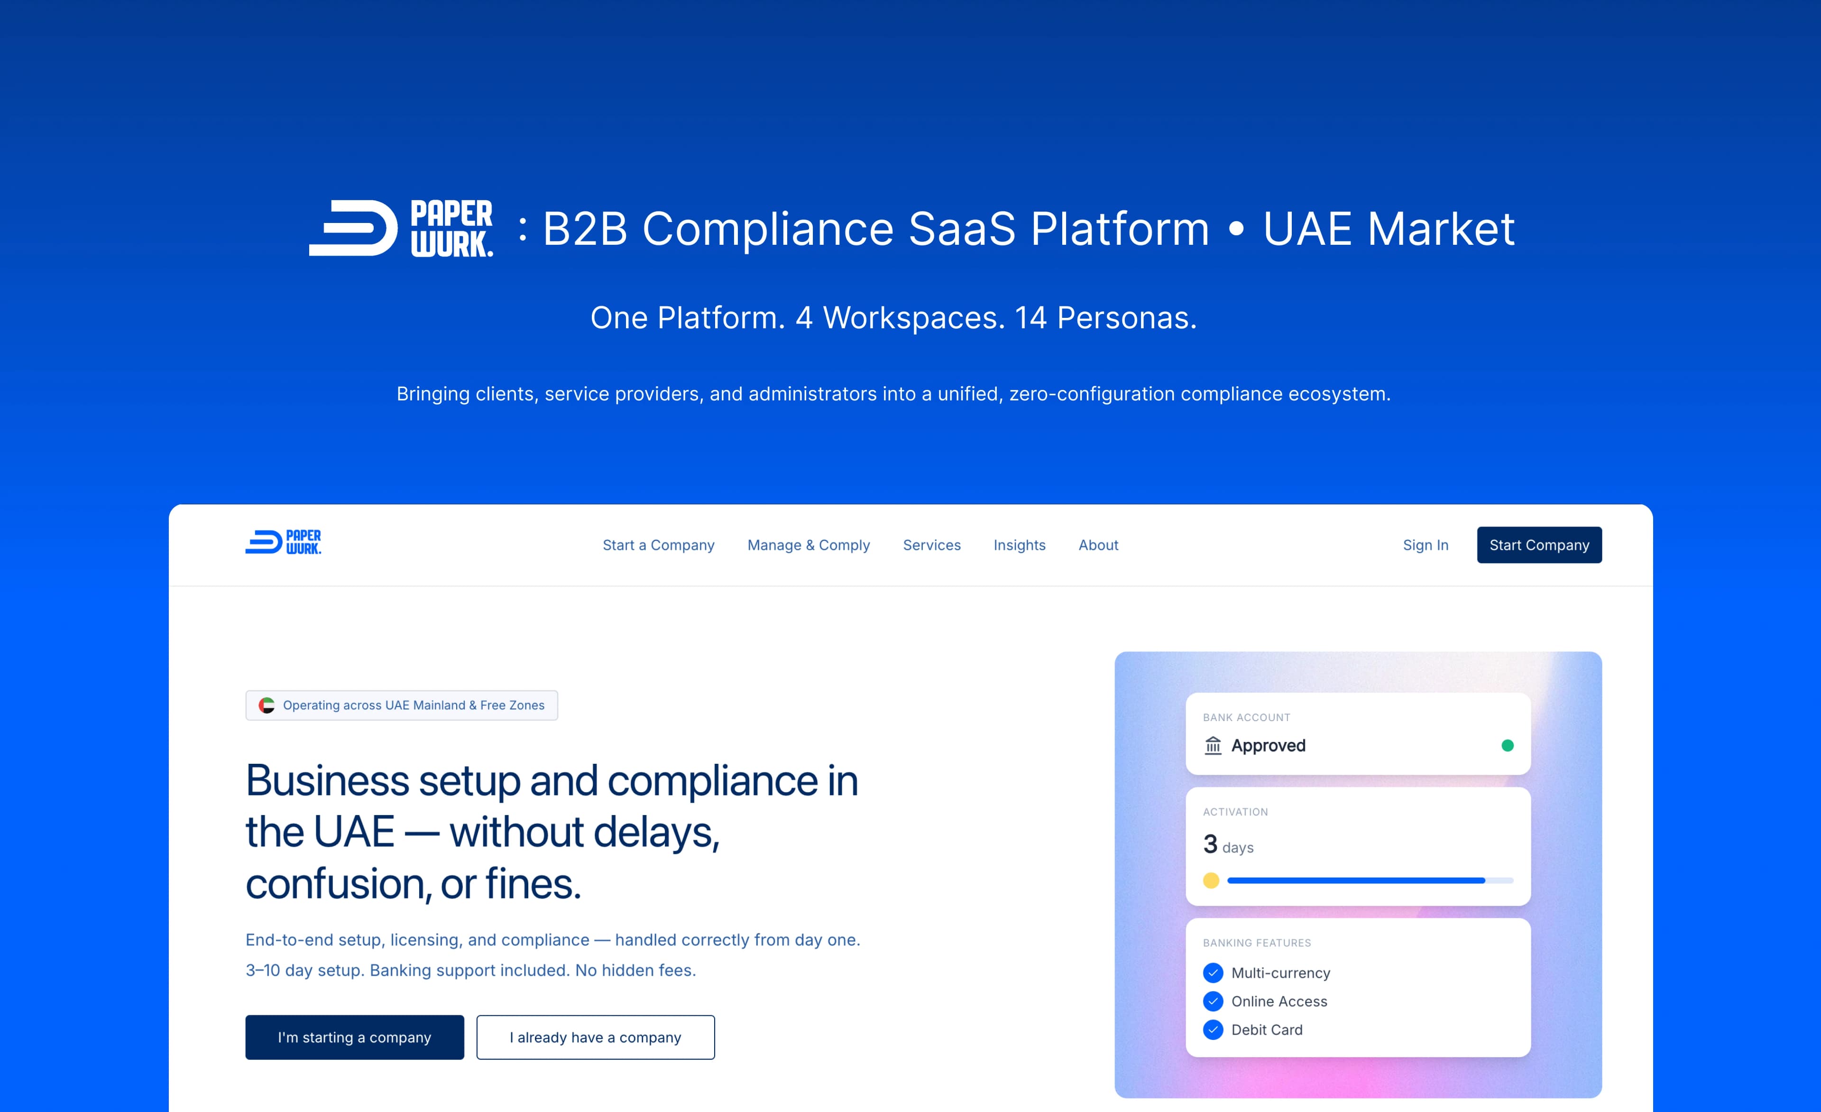This screenshot has height=1112, width=1821.
Task: Click the Business setup and compliance headline
Action: [552, 832]
